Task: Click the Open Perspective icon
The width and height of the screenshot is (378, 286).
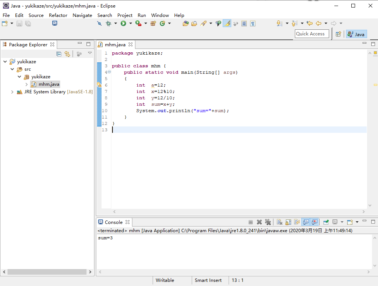Action: point(339,34)
